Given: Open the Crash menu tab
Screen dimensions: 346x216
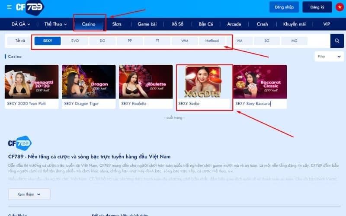Looking at the screenshot, I should (x=262, y=24).
